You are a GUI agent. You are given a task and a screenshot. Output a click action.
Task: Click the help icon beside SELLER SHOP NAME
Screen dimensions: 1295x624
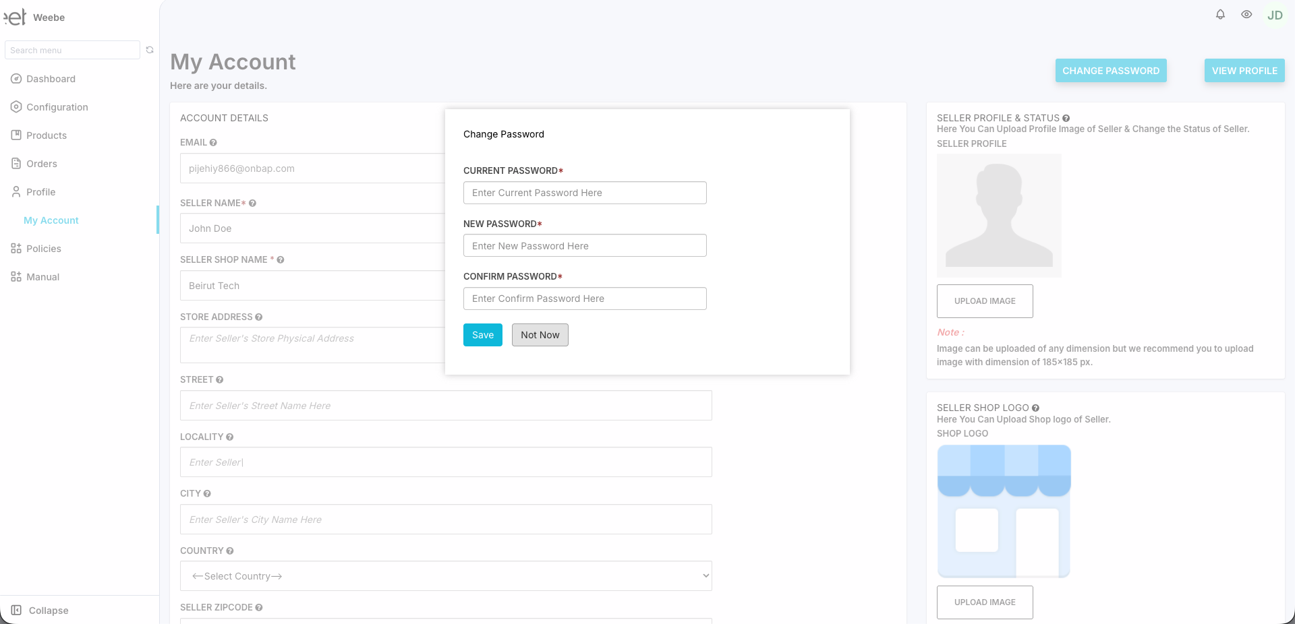[x=282, y=260]
